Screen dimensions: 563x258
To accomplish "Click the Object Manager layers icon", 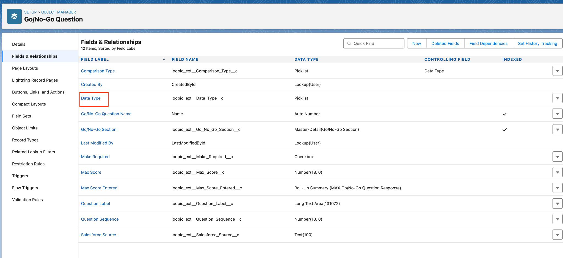I will coord(14,16).
